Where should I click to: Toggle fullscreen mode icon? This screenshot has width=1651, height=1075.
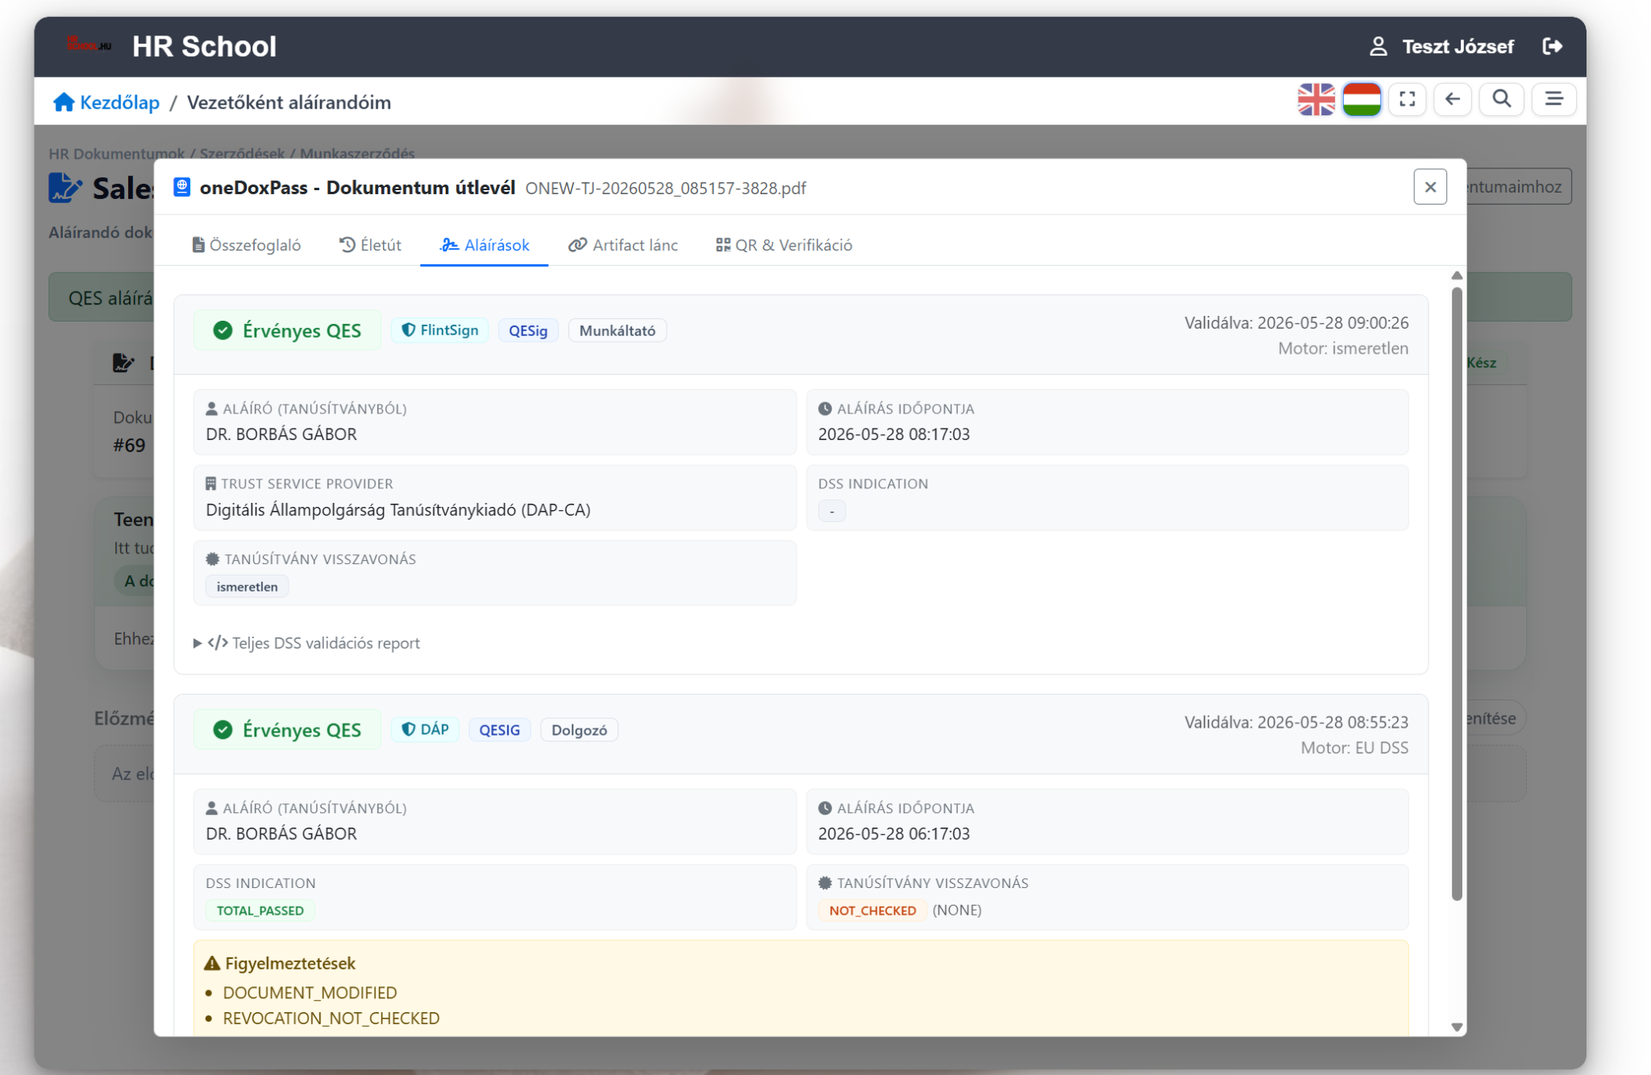pos(1408,99)
